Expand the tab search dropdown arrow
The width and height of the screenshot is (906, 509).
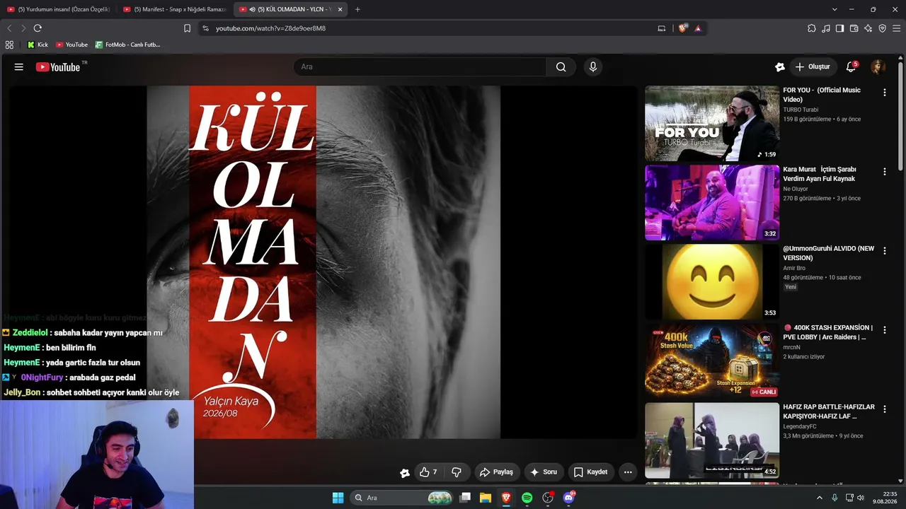835,9
